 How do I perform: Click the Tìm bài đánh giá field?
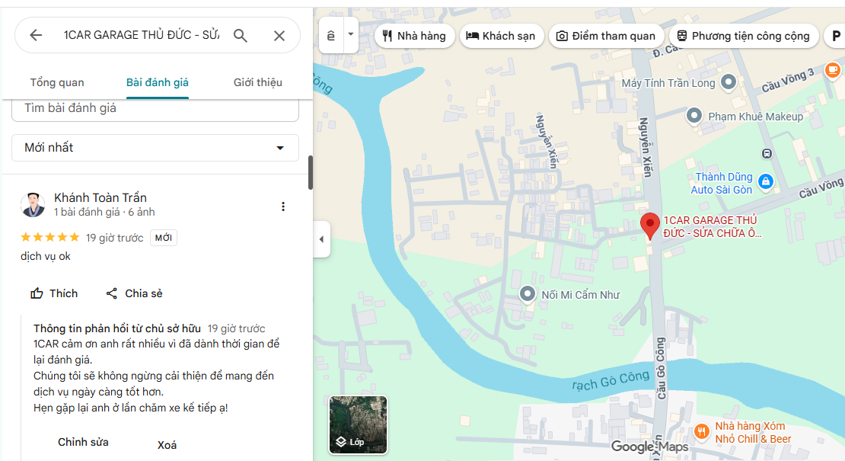click(x=155, y=110)
